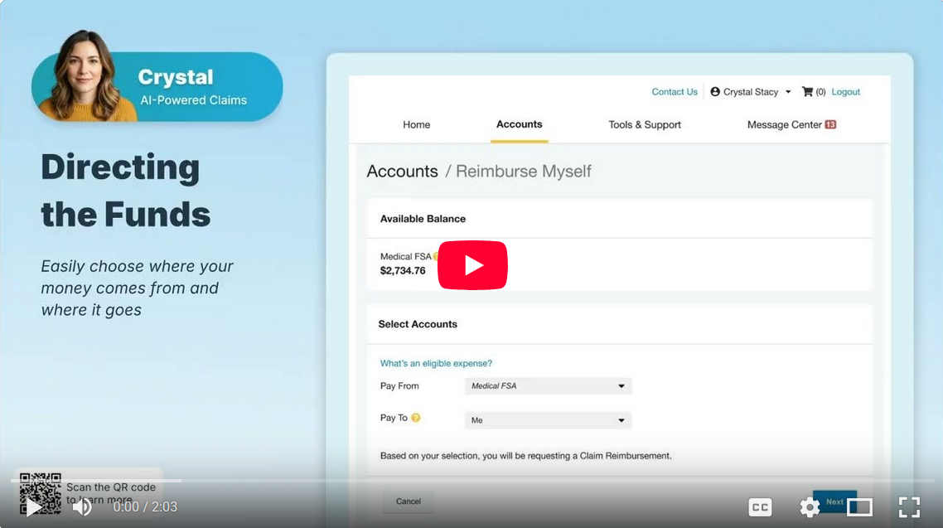
Task: Open the Accounts tab
Action: point(519,124)
